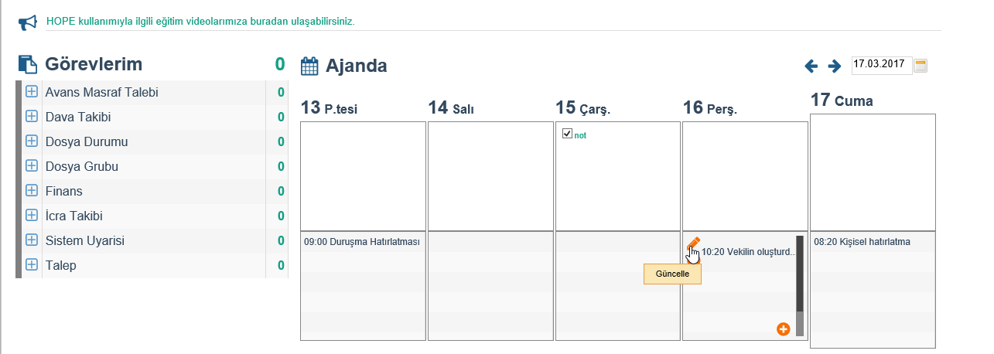Expand Avans Masraf Talebi group
Viewport: 994px width, 354px height.
pos(32,92)
